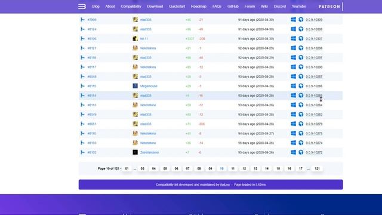Download the Windows build for 0.0.9-10286
The height and width of the screenshot is (215, 382).
[293, 86]
